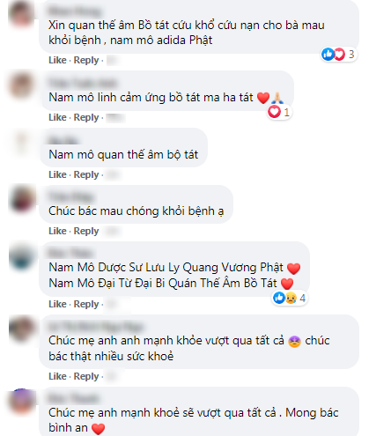Open the heart reaction count on the 'linh cảm ứng' comment
This screenshot has width=391, height=436.
coord(279,112)
